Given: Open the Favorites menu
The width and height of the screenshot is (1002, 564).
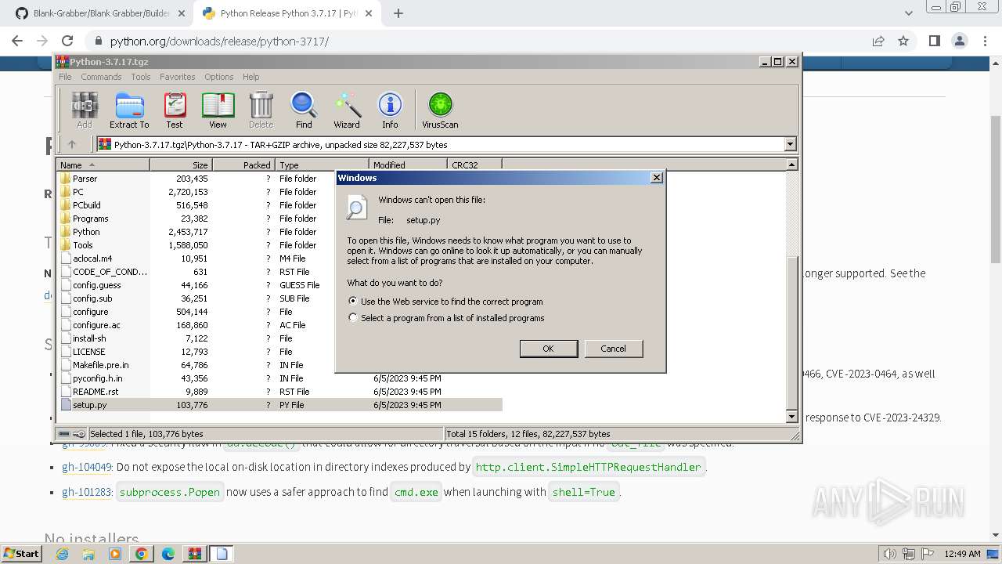Looking at the screenshot, I should (178, 77).
